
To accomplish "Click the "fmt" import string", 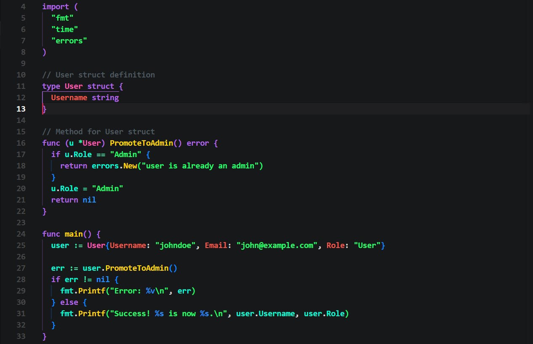I will point(62,18).
